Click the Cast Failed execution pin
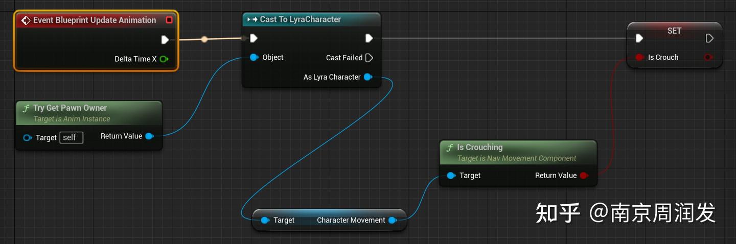Image resolution: width=736 pixels, height=244 pixels. [x=369, y=58]
